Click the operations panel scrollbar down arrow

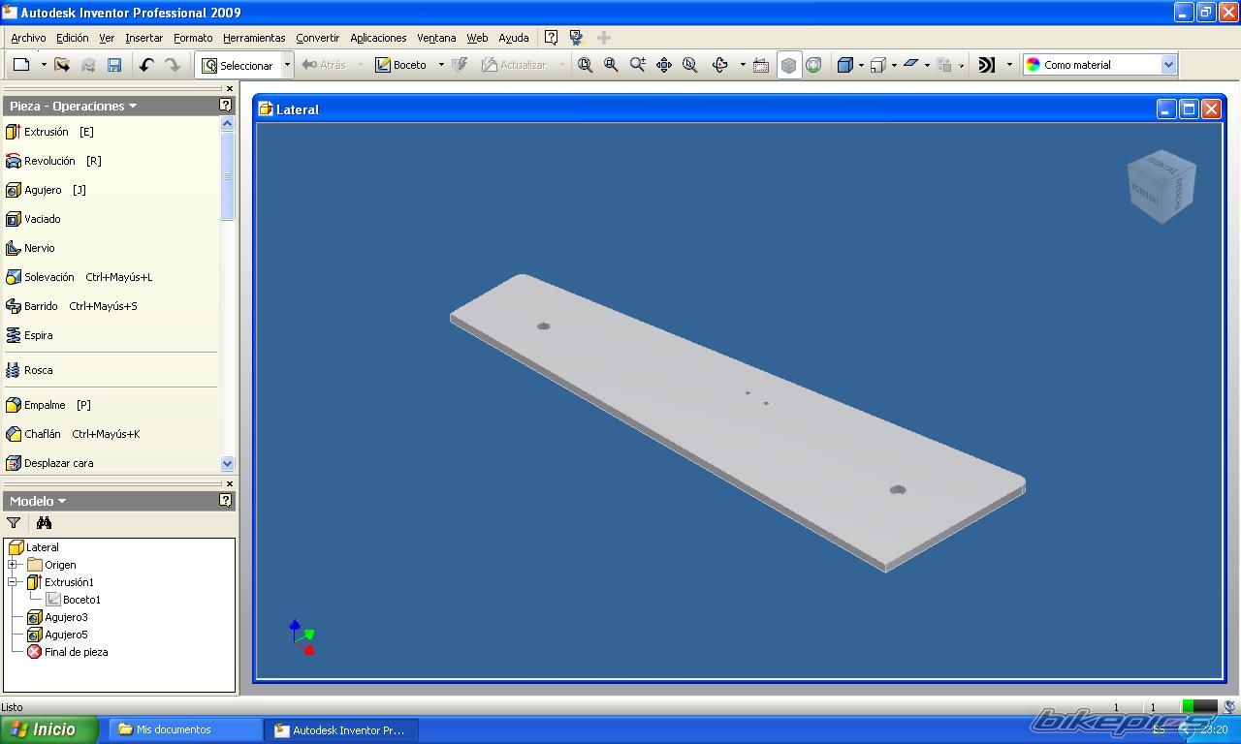point(228,464)
